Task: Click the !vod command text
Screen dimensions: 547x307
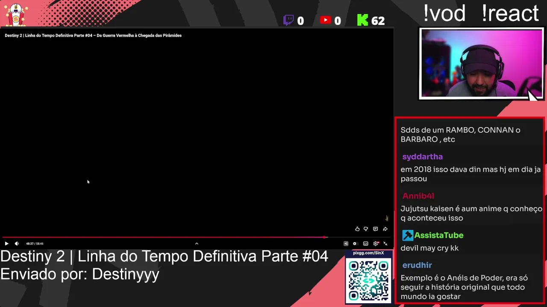Action: [x=444, y=13]
